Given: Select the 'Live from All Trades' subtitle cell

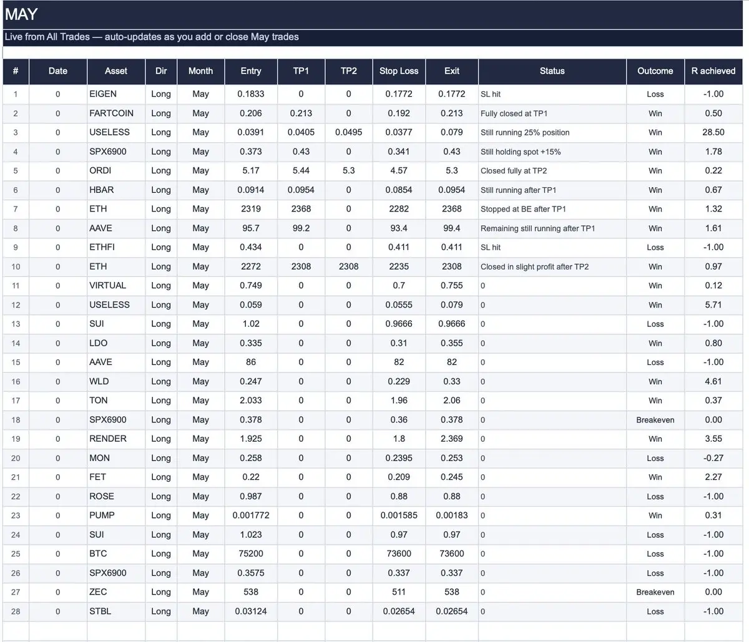Looking at the screenshot, I should 374,37.
